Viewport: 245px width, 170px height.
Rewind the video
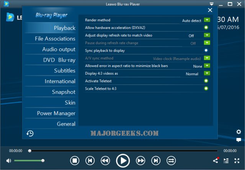pyautogui.click(x=105, y=160)
